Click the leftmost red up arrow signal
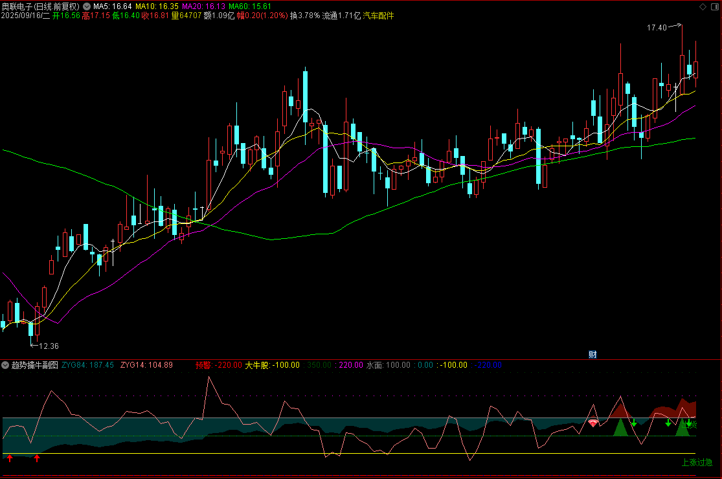The width and height of the screenshot is (722, 479). (x=10, y=458)
